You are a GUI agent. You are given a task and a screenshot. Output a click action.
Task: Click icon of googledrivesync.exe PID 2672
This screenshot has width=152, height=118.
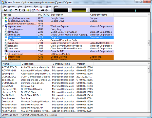[x=6, y=18]
